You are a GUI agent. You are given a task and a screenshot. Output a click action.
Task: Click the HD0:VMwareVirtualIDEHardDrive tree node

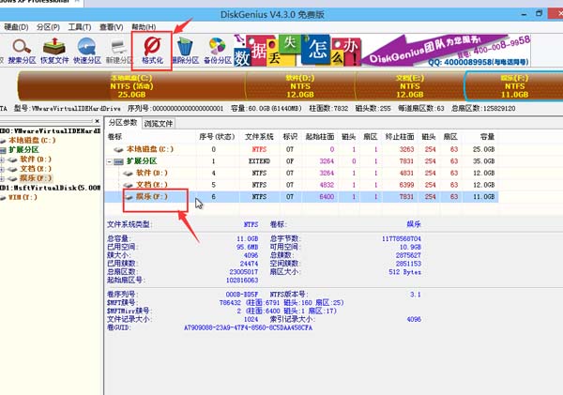[x=51, y=130]
